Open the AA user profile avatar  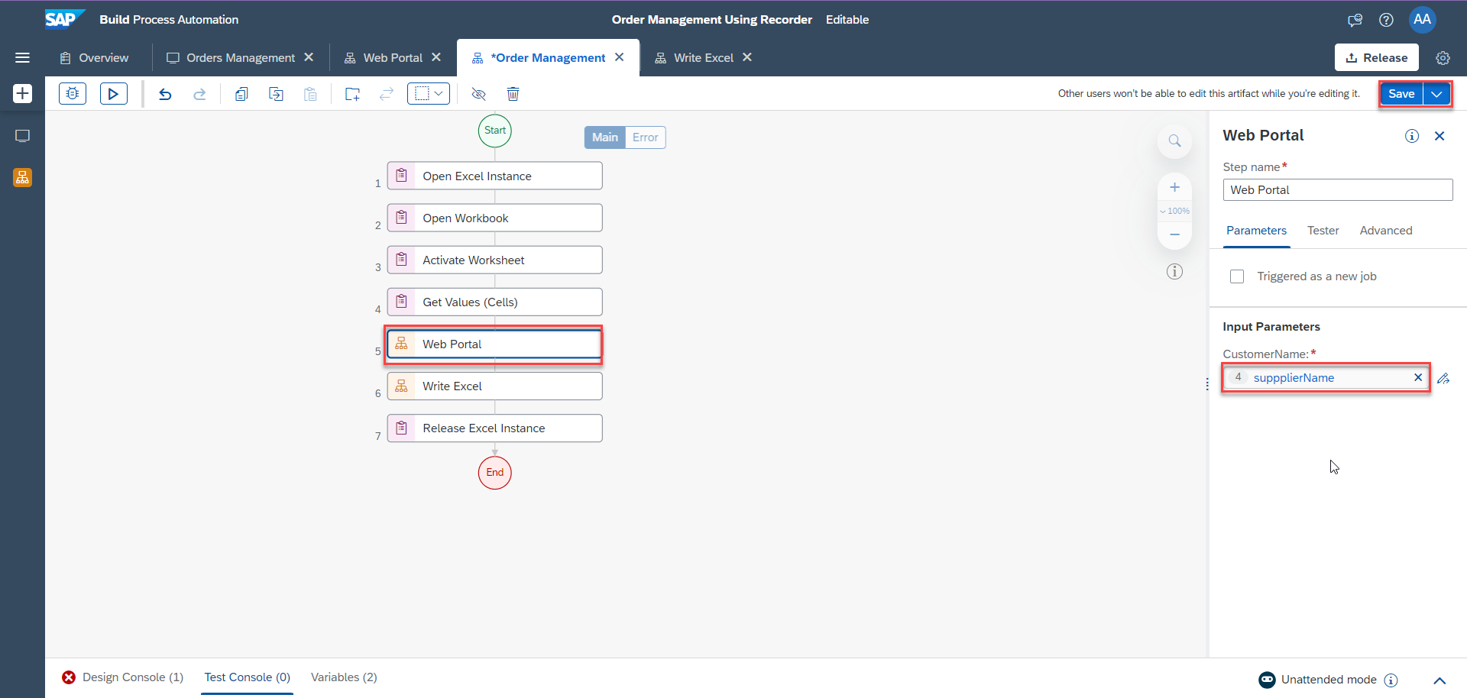[1422, 19]
